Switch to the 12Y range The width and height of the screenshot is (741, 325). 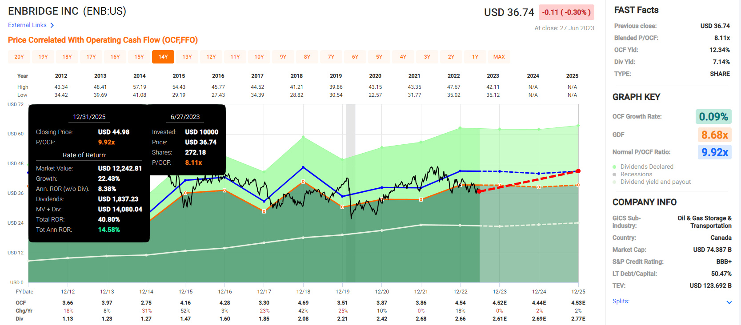tap(211, 57)
